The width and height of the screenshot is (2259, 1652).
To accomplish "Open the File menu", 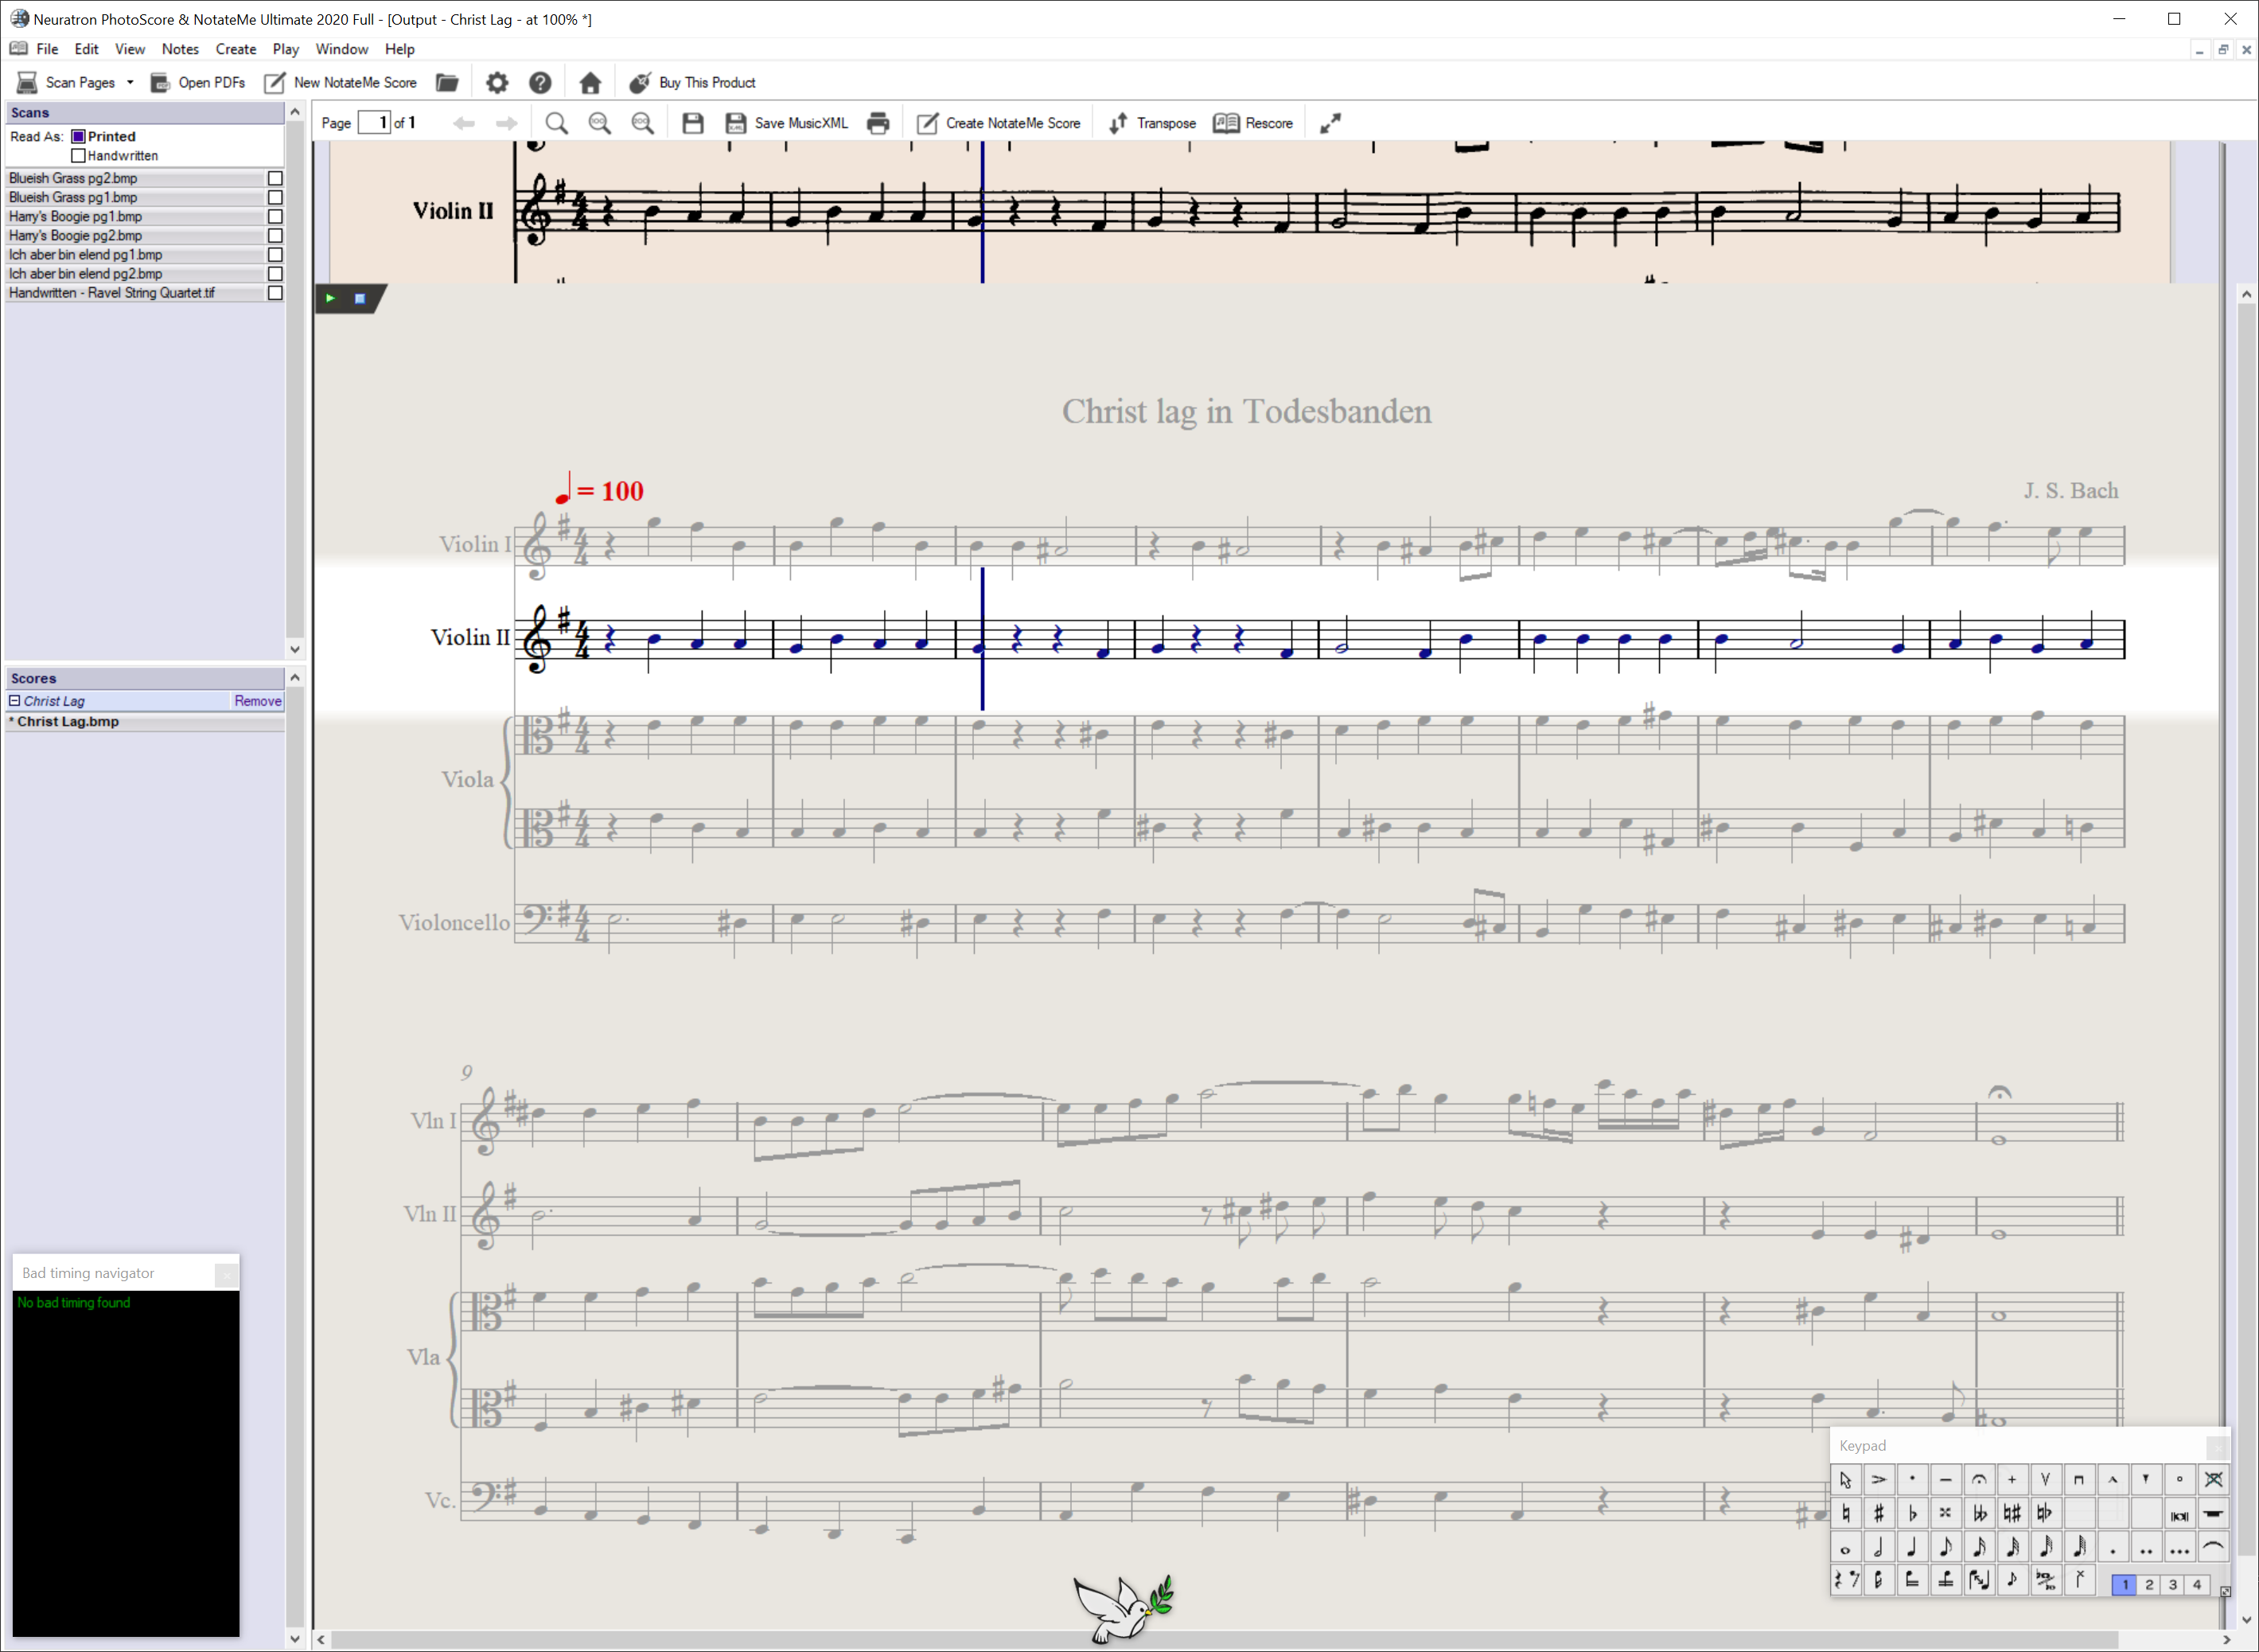I will [x=47, y=49].
